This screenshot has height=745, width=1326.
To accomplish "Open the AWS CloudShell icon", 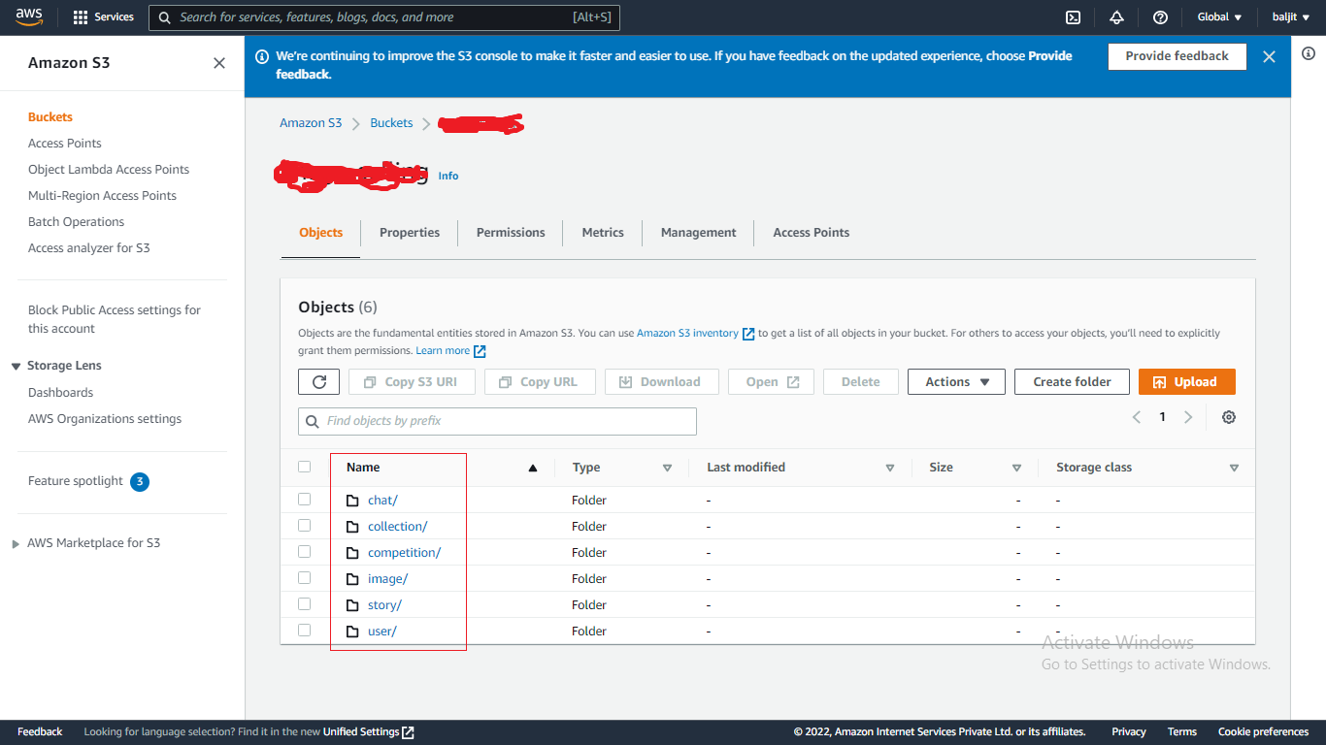I will click(x=1073, y=17).
